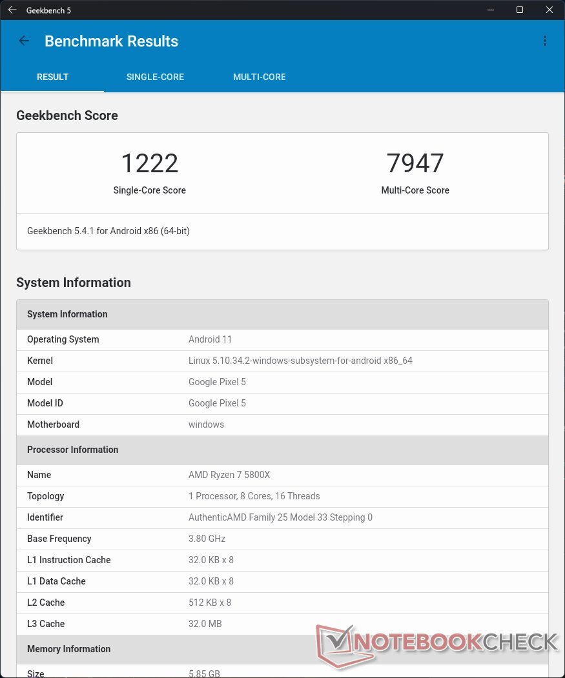Select the Multi-Core Score label

tap(415, 190)
